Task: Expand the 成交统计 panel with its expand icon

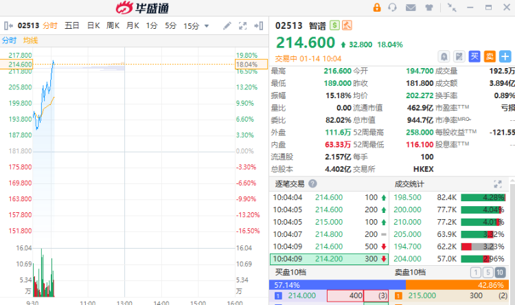Action: (498, 184)
